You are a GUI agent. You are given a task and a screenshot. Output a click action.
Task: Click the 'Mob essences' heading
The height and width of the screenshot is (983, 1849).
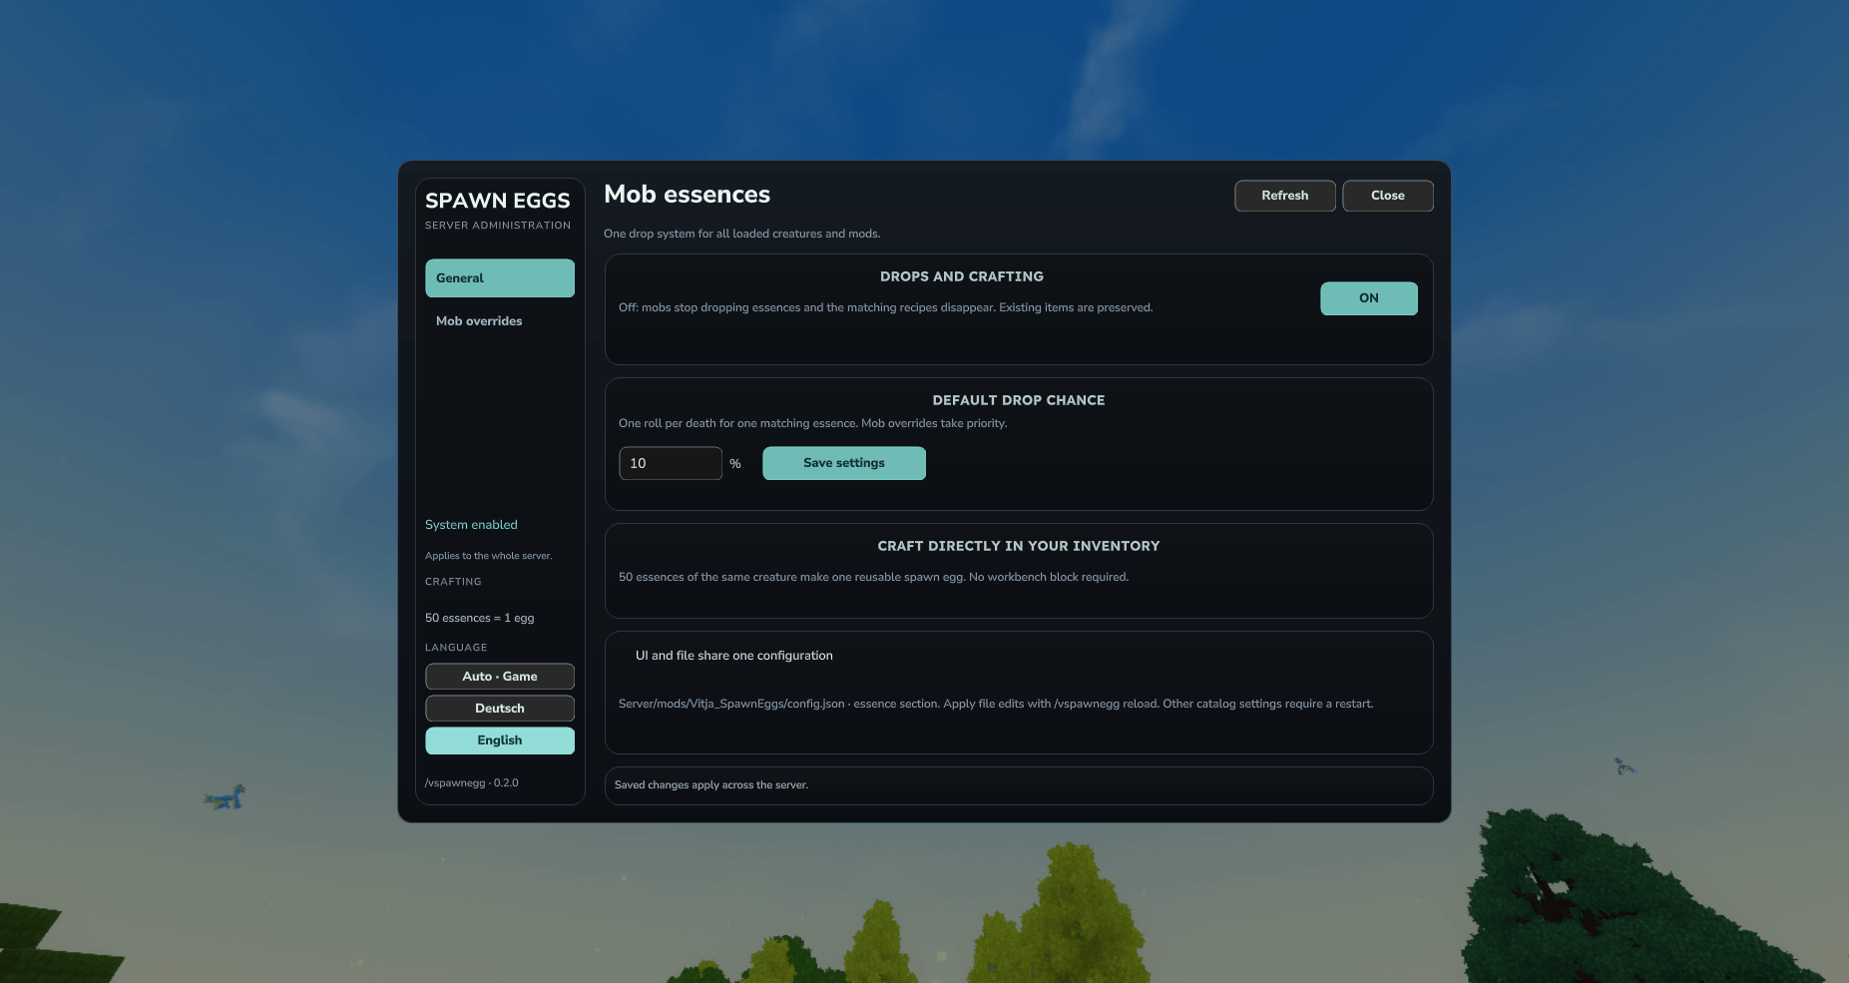pos(688,195)
